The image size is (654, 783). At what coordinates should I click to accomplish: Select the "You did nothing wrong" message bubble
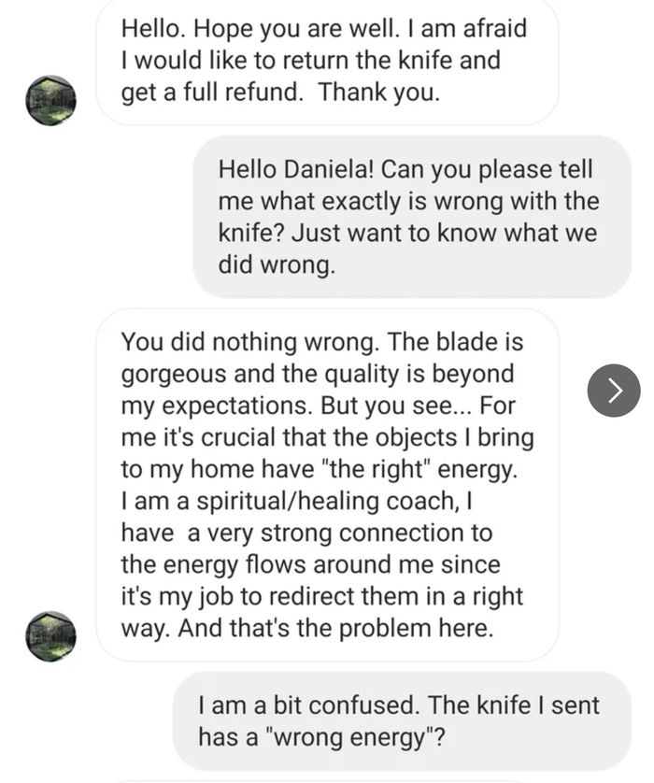point(326,484)
